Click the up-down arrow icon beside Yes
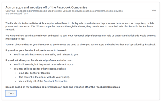The image size is (162, 102). [13, 93]
